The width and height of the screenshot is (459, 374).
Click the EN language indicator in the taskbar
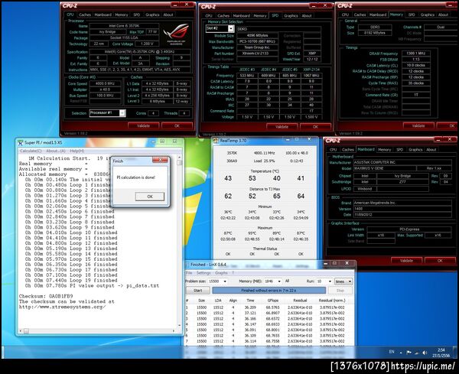pyautogui.click(x=392, y=352)
